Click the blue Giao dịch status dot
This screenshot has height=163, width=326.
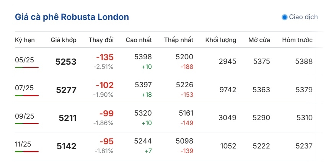point(284,17)
